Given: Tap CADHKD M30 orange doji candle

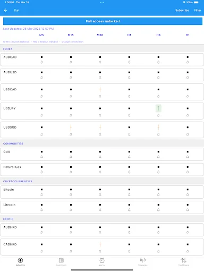Looking at the screenshot, I should point(100,244).
